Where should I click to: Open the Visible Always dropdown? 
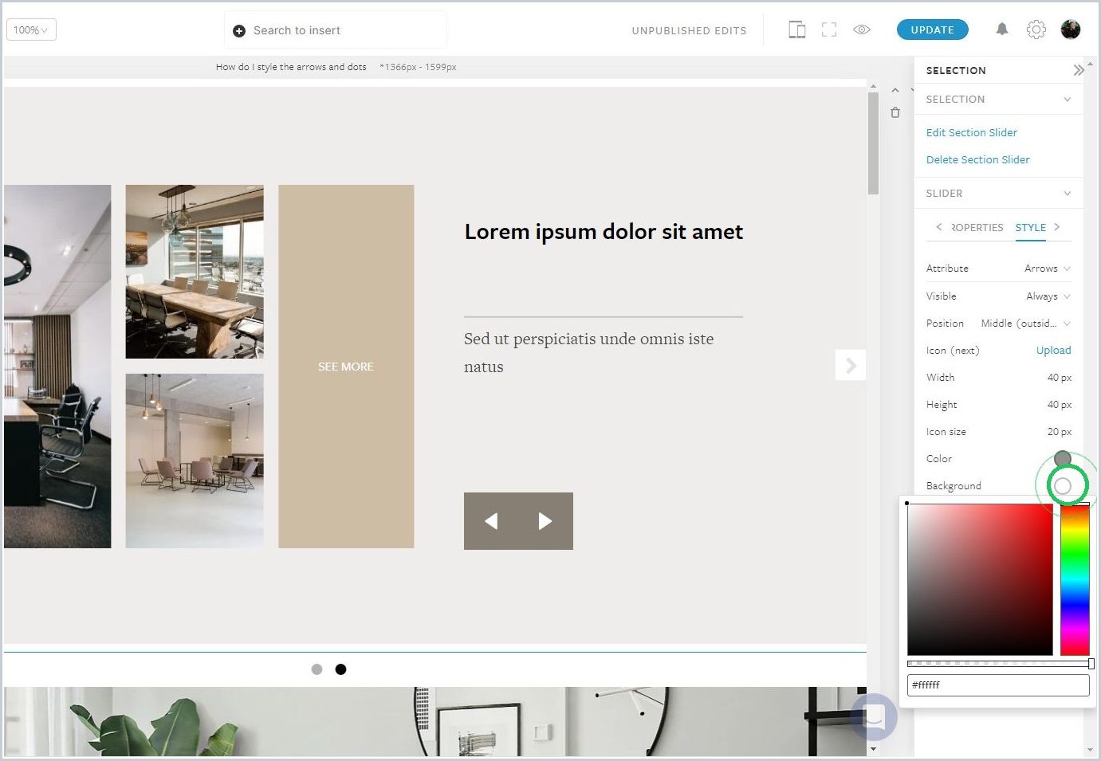coord(1048,296)
